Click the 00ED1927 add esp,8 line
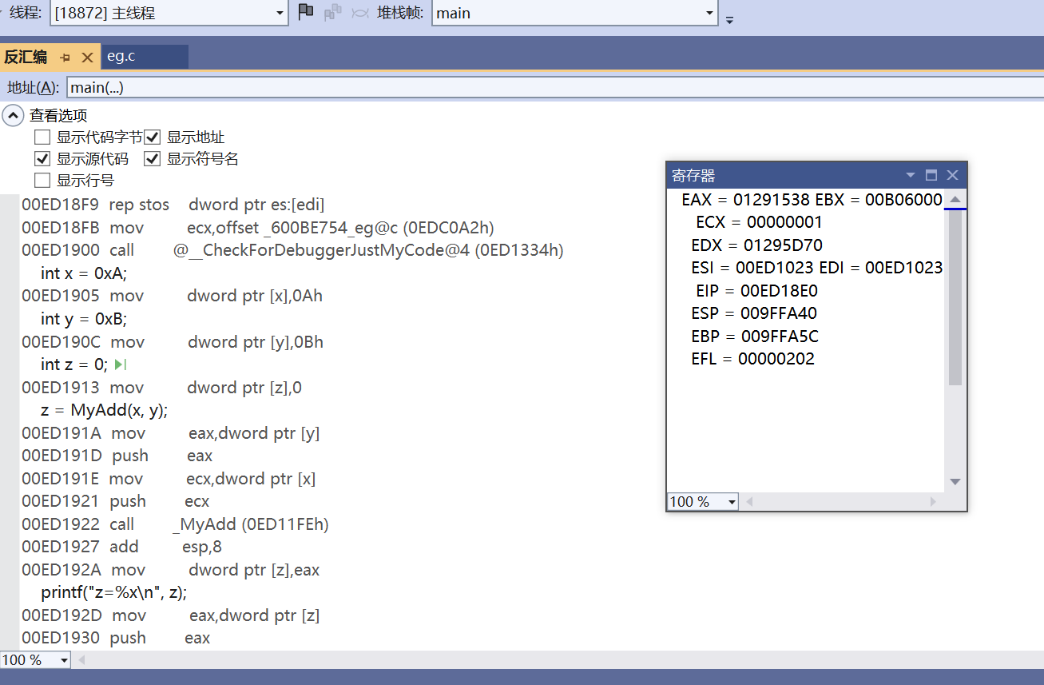1044x685 pixels. pos(122,547)
